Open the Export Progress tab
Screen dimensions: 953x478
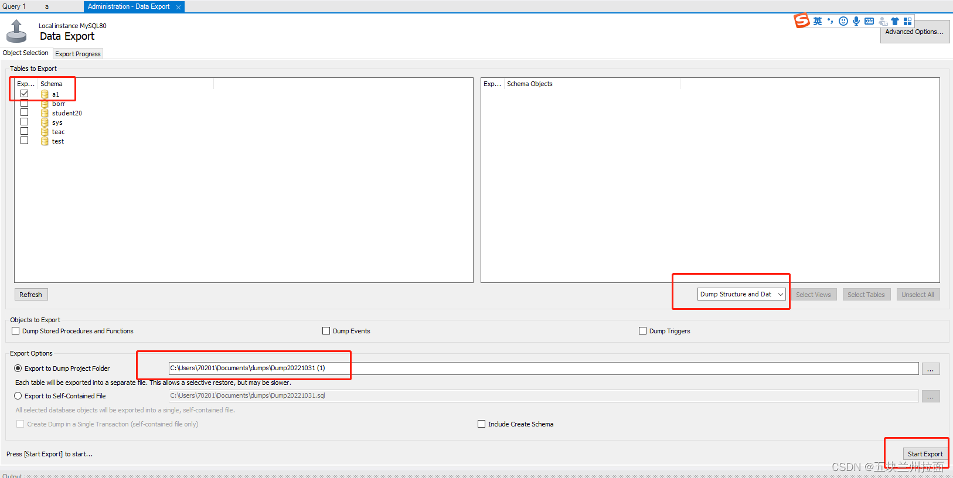tap(78, 54)
